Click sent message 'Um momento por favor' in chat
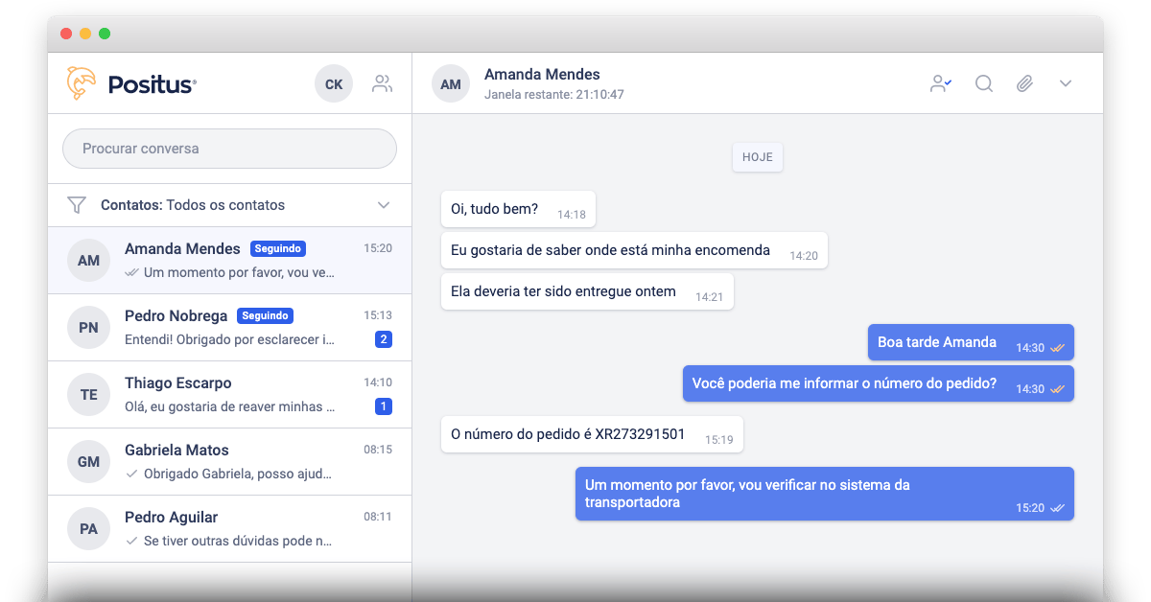The image size is (1151, 602). tap(825, 494)
